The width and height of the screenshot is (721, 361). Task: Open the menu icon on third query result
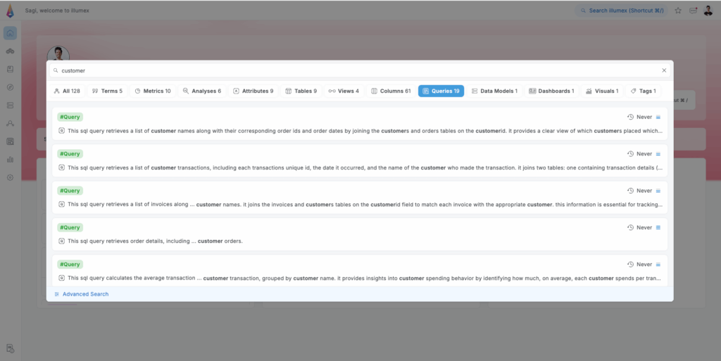658,191
